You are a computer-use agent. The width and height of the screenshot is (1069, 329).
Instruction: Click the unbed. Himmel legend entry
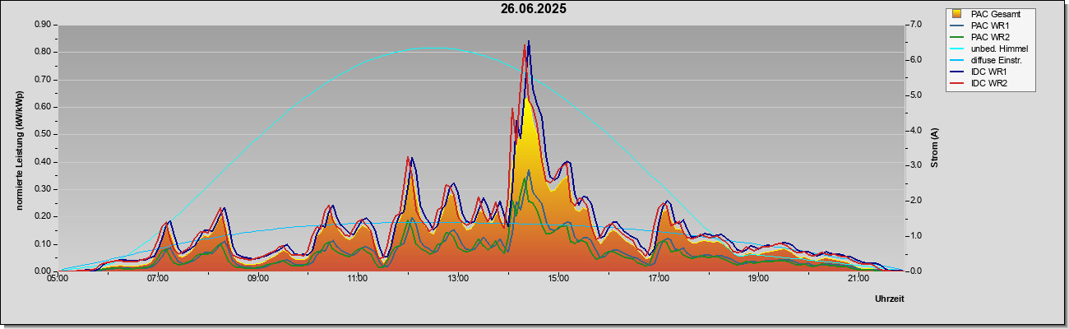click(x=990, y=49)
